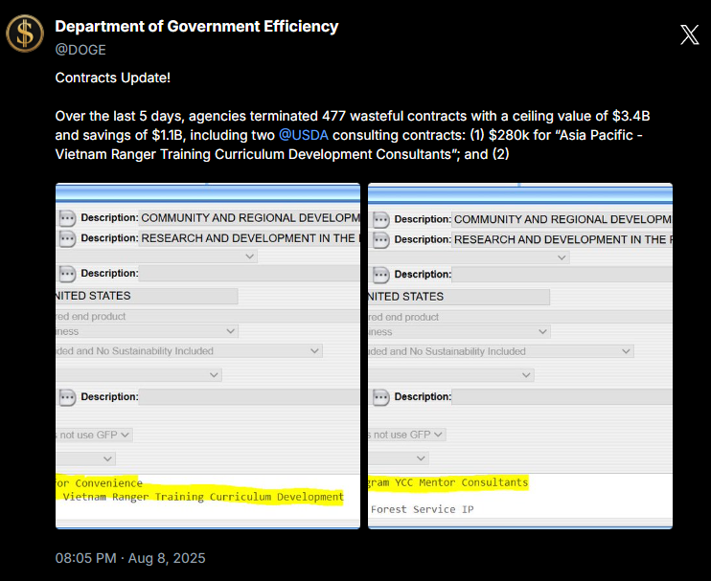Click 'for Convenience' text in left image

pos(99,483)
